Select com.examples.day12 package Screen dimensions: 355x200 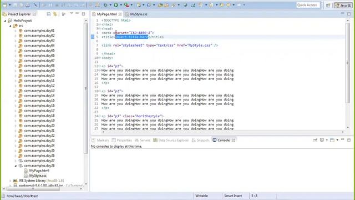click(39, 86)
